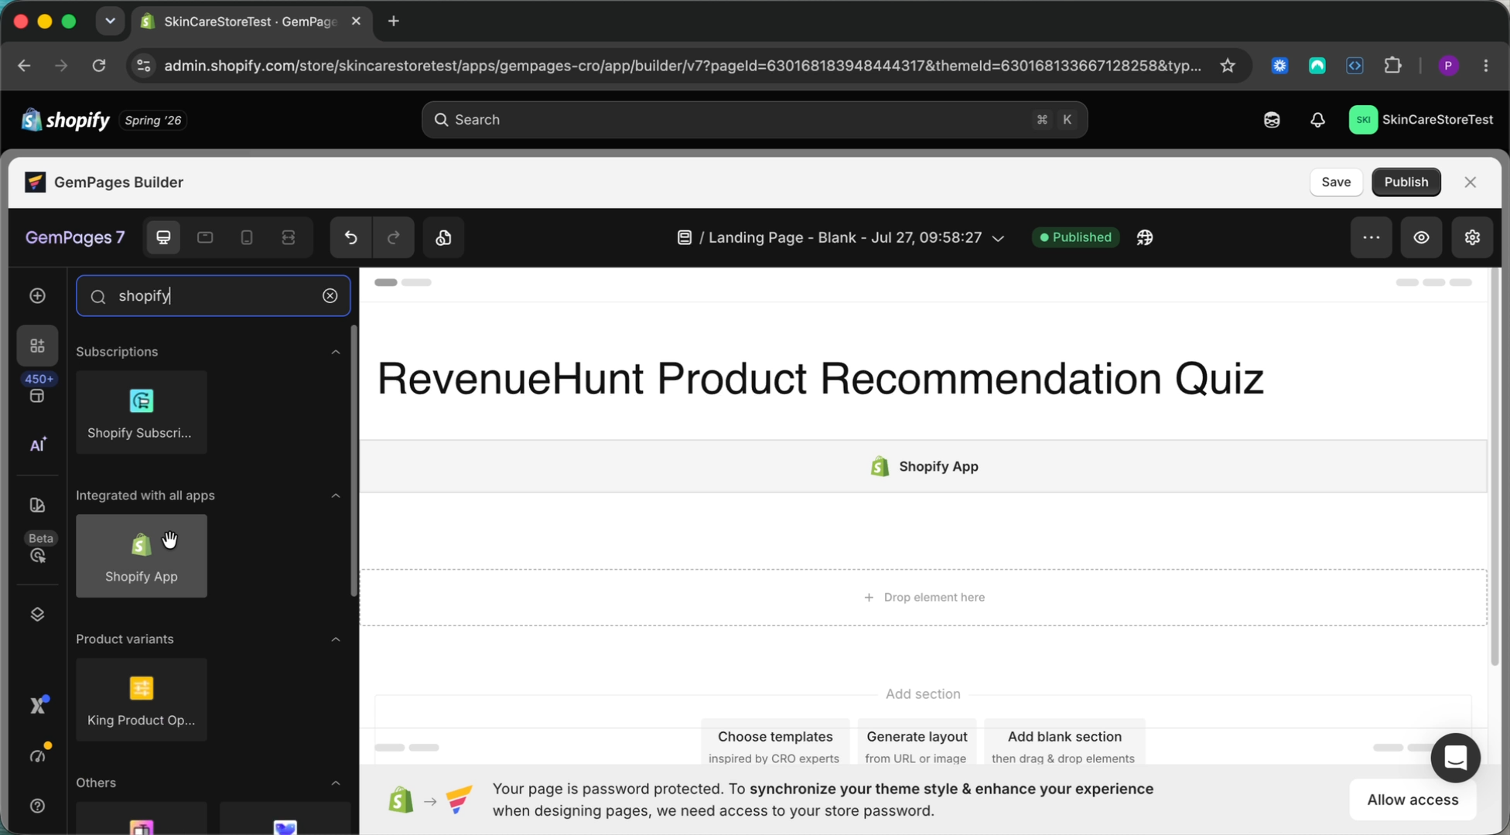The image size is (1510, 835).
Task: Open Shopify notifications bell
Action: tap(1317, 120)
